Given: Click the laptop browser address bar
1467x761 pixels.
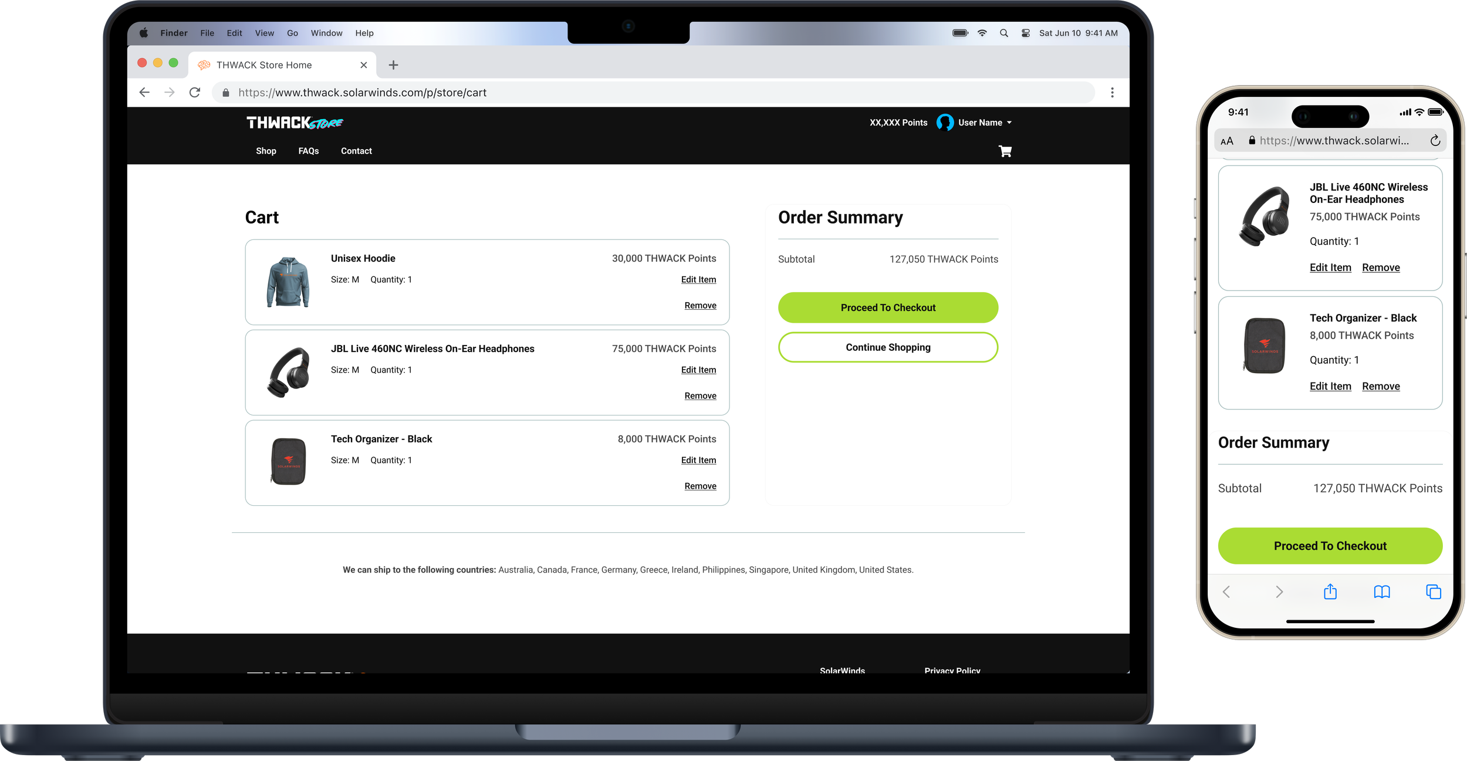Looking at the screenshot, I should (x=653, y=93).
